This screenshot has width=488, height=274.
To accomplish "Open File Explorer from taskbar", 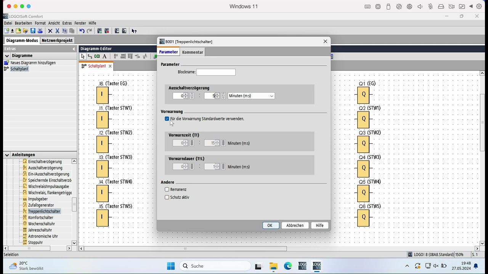I will click(273, 266).
